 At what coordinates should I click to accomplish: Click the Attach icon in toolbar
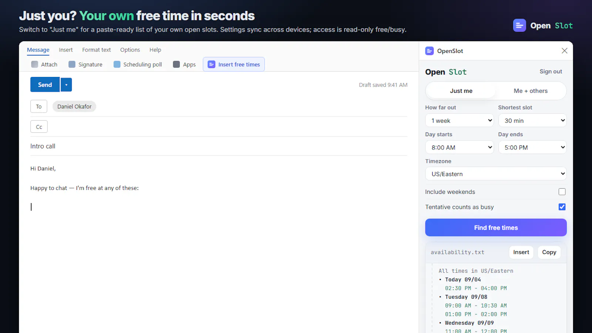click(x=34, y=64)
